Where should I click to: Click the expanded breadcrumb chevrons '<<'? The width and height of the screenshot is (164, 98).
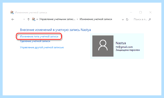point(37,19)
